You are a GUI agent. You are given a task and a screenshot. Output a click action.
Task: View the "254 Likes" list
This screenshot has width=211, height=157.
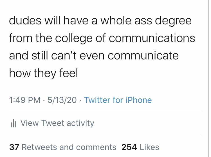140,147
